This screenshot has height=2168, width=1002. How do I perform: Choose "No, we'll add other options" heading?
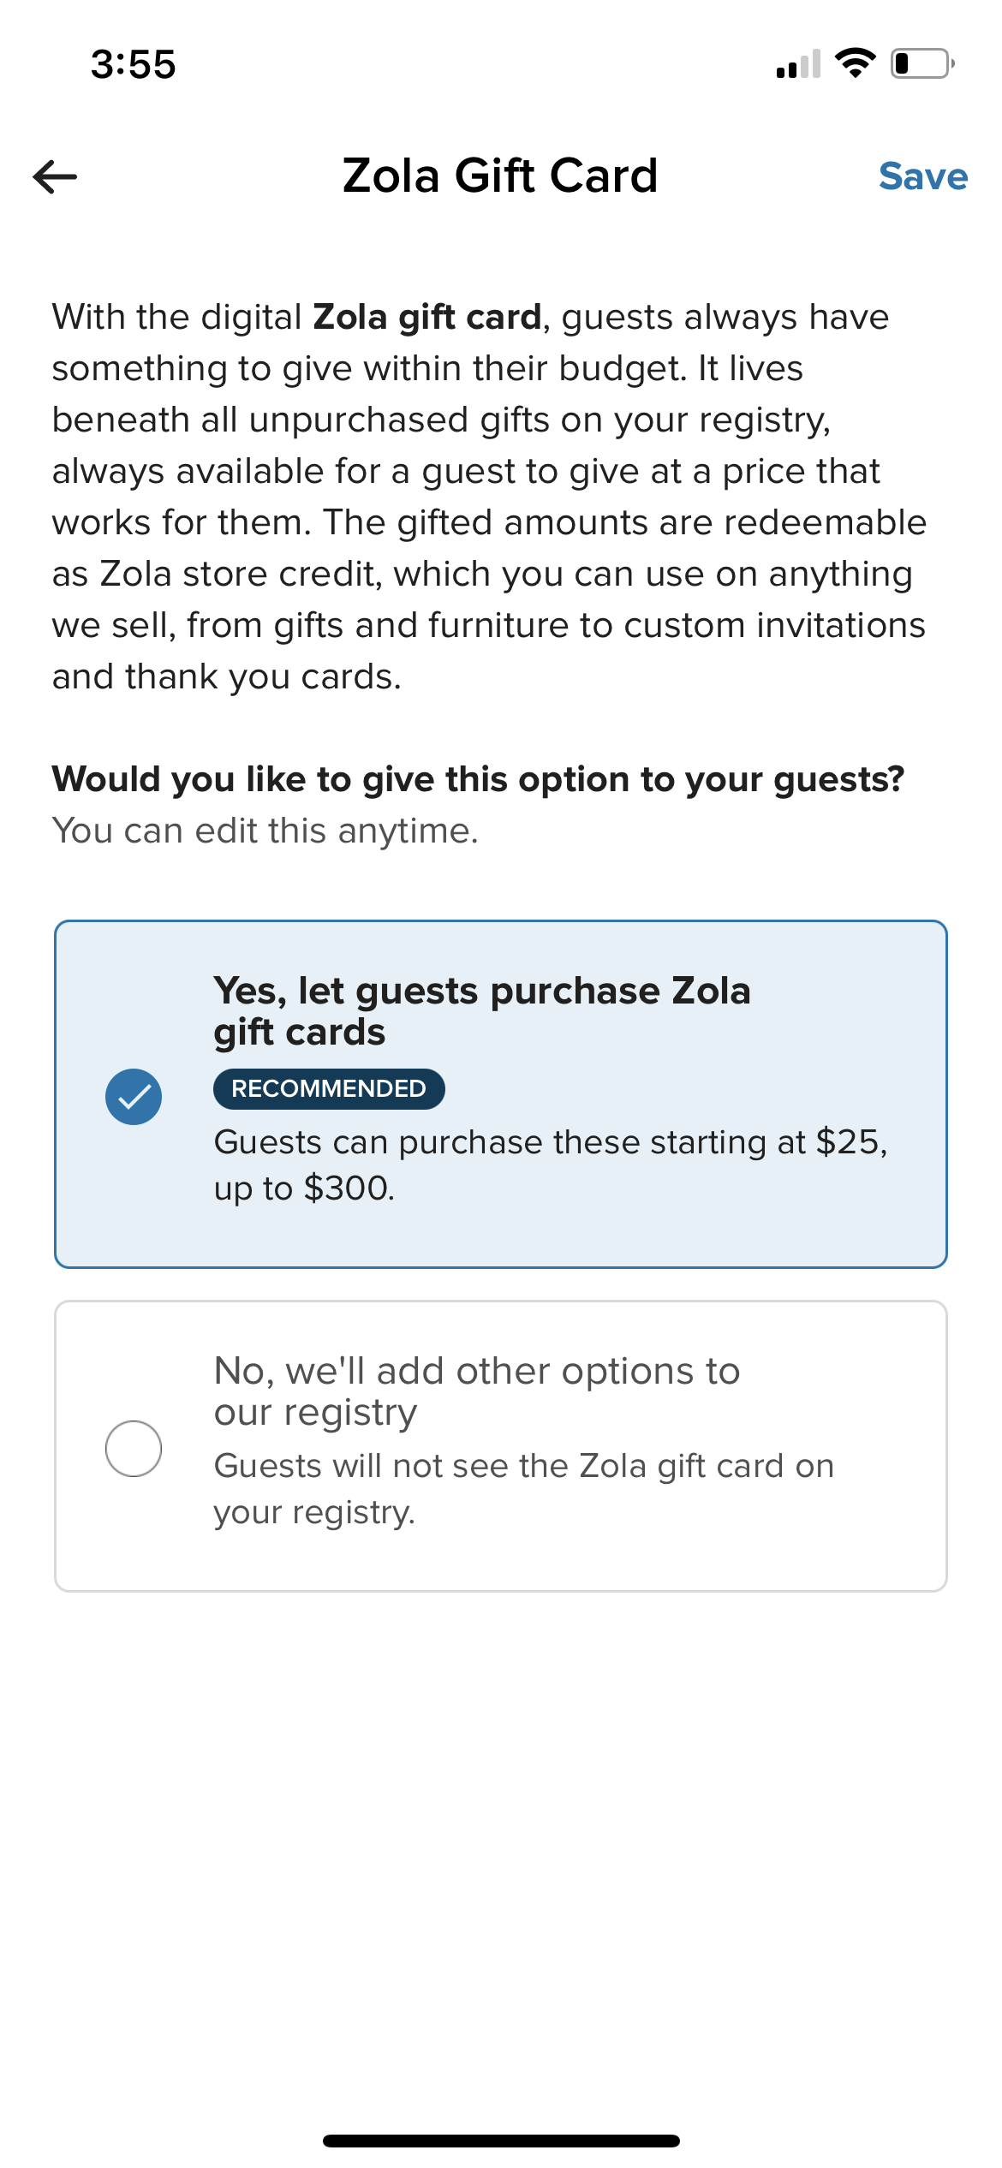click(x=476, y=1391)
